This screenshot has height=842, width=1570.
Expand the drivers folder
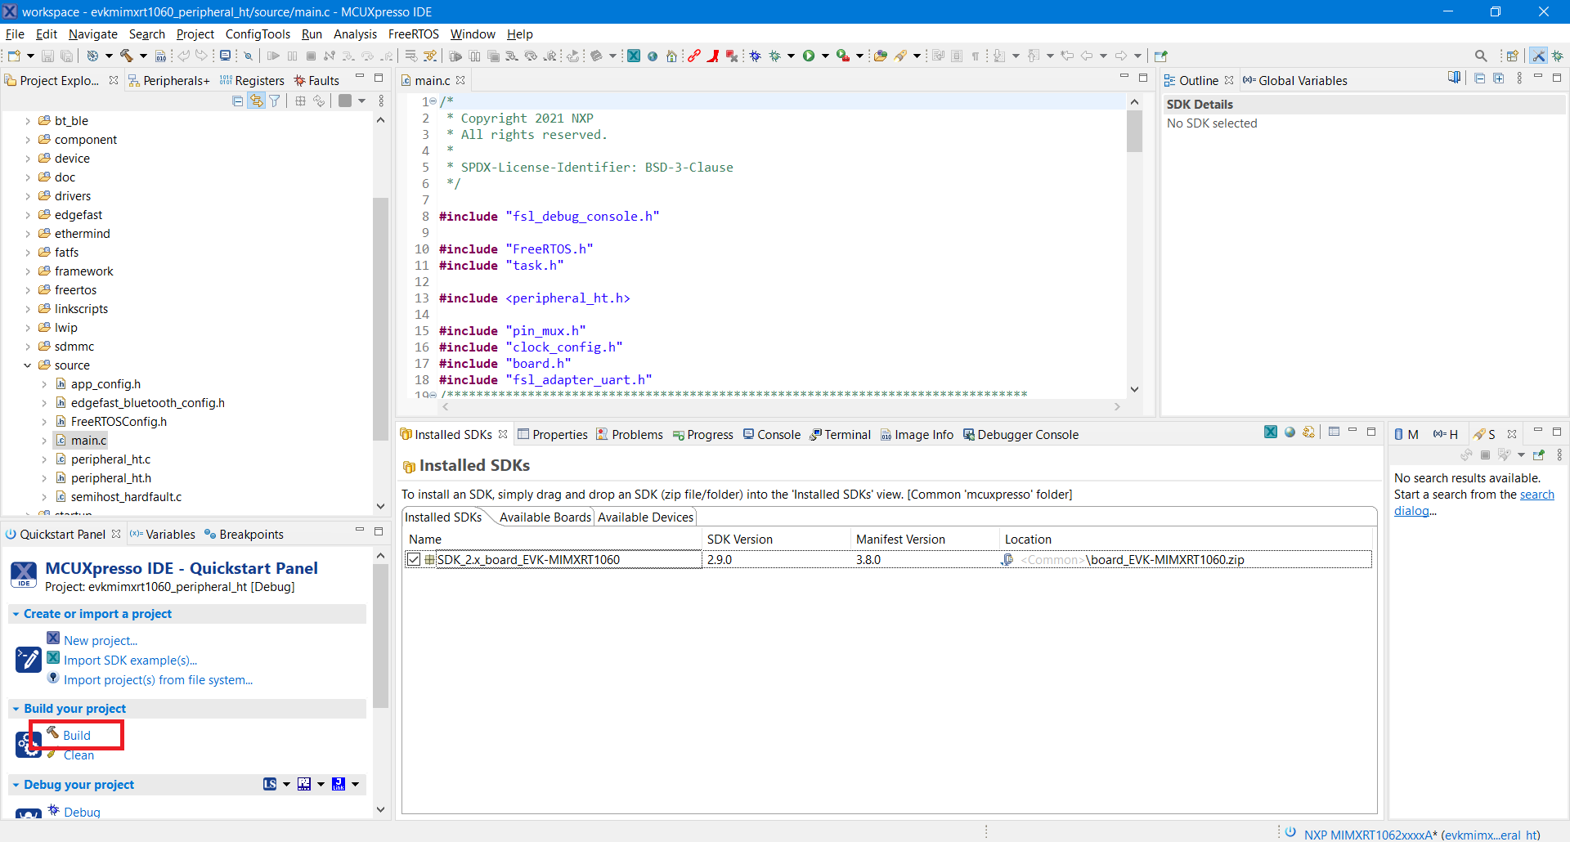28,196
